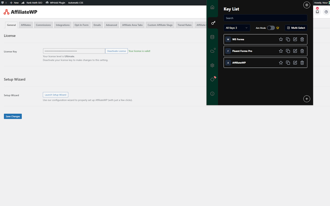Expand the All Keys: 3 dropdown

coord(237,28)
